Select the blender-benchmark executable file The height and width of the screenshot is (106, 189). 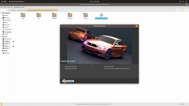101,16
